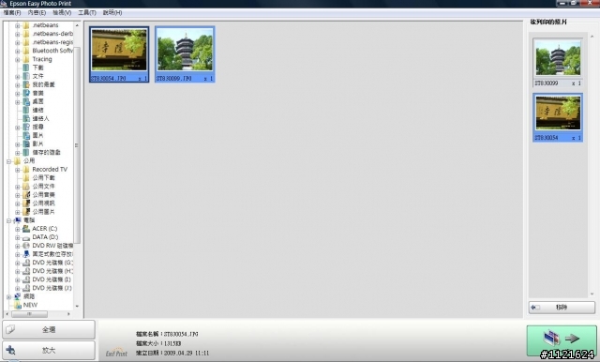
Task: Expand the 公用圖片 folder node
Action: tap(17, 212)
